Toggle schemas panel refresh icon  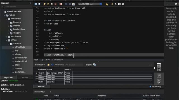click(x=30, y=3)
